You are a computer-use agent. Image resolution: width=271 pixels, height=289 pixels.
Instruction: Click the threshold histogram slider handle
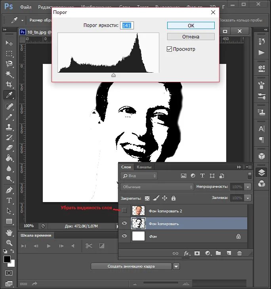pyautogui.click(x=114, y=75)
